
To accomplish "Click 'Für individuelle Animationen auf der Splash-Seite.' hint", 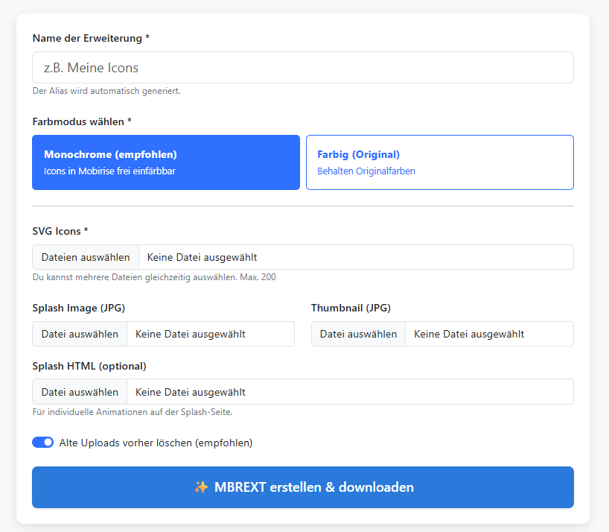I will click(x=133, y=412).
